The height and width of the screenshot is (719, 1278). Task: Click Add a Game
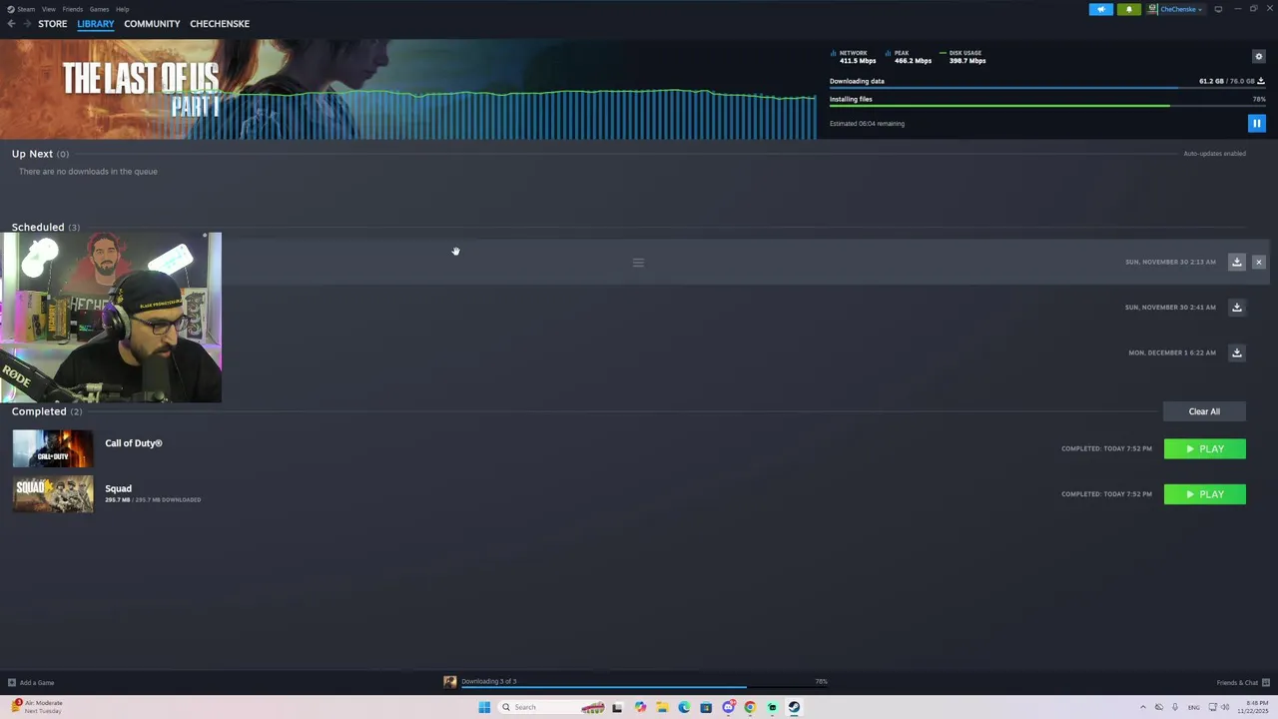pos(31,683)
